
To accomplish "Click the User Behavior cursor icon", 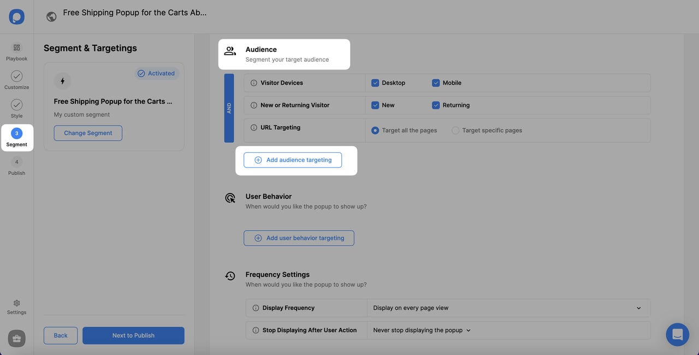I will pos(230,198).
